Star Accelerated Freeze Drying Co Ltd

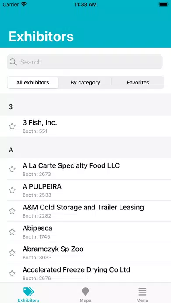tap(12, 274)
